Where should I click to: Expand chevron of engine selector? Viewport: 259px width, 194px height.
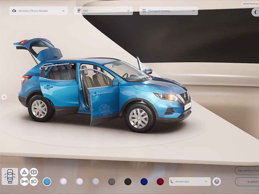pos(63,11)
